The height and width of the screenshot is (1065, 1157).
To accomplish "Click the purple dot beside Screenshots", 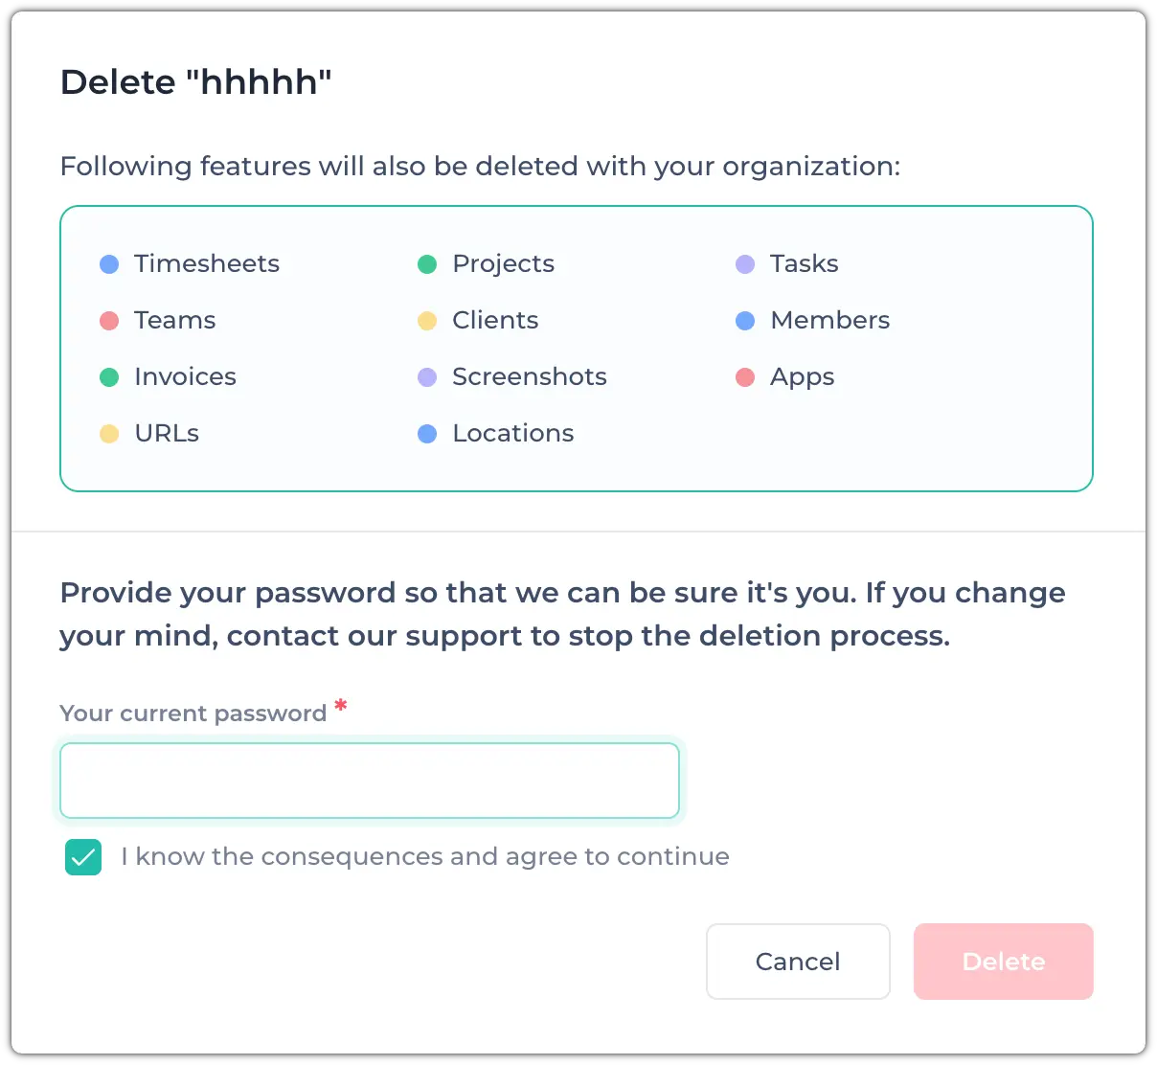I will coord(427,377).
